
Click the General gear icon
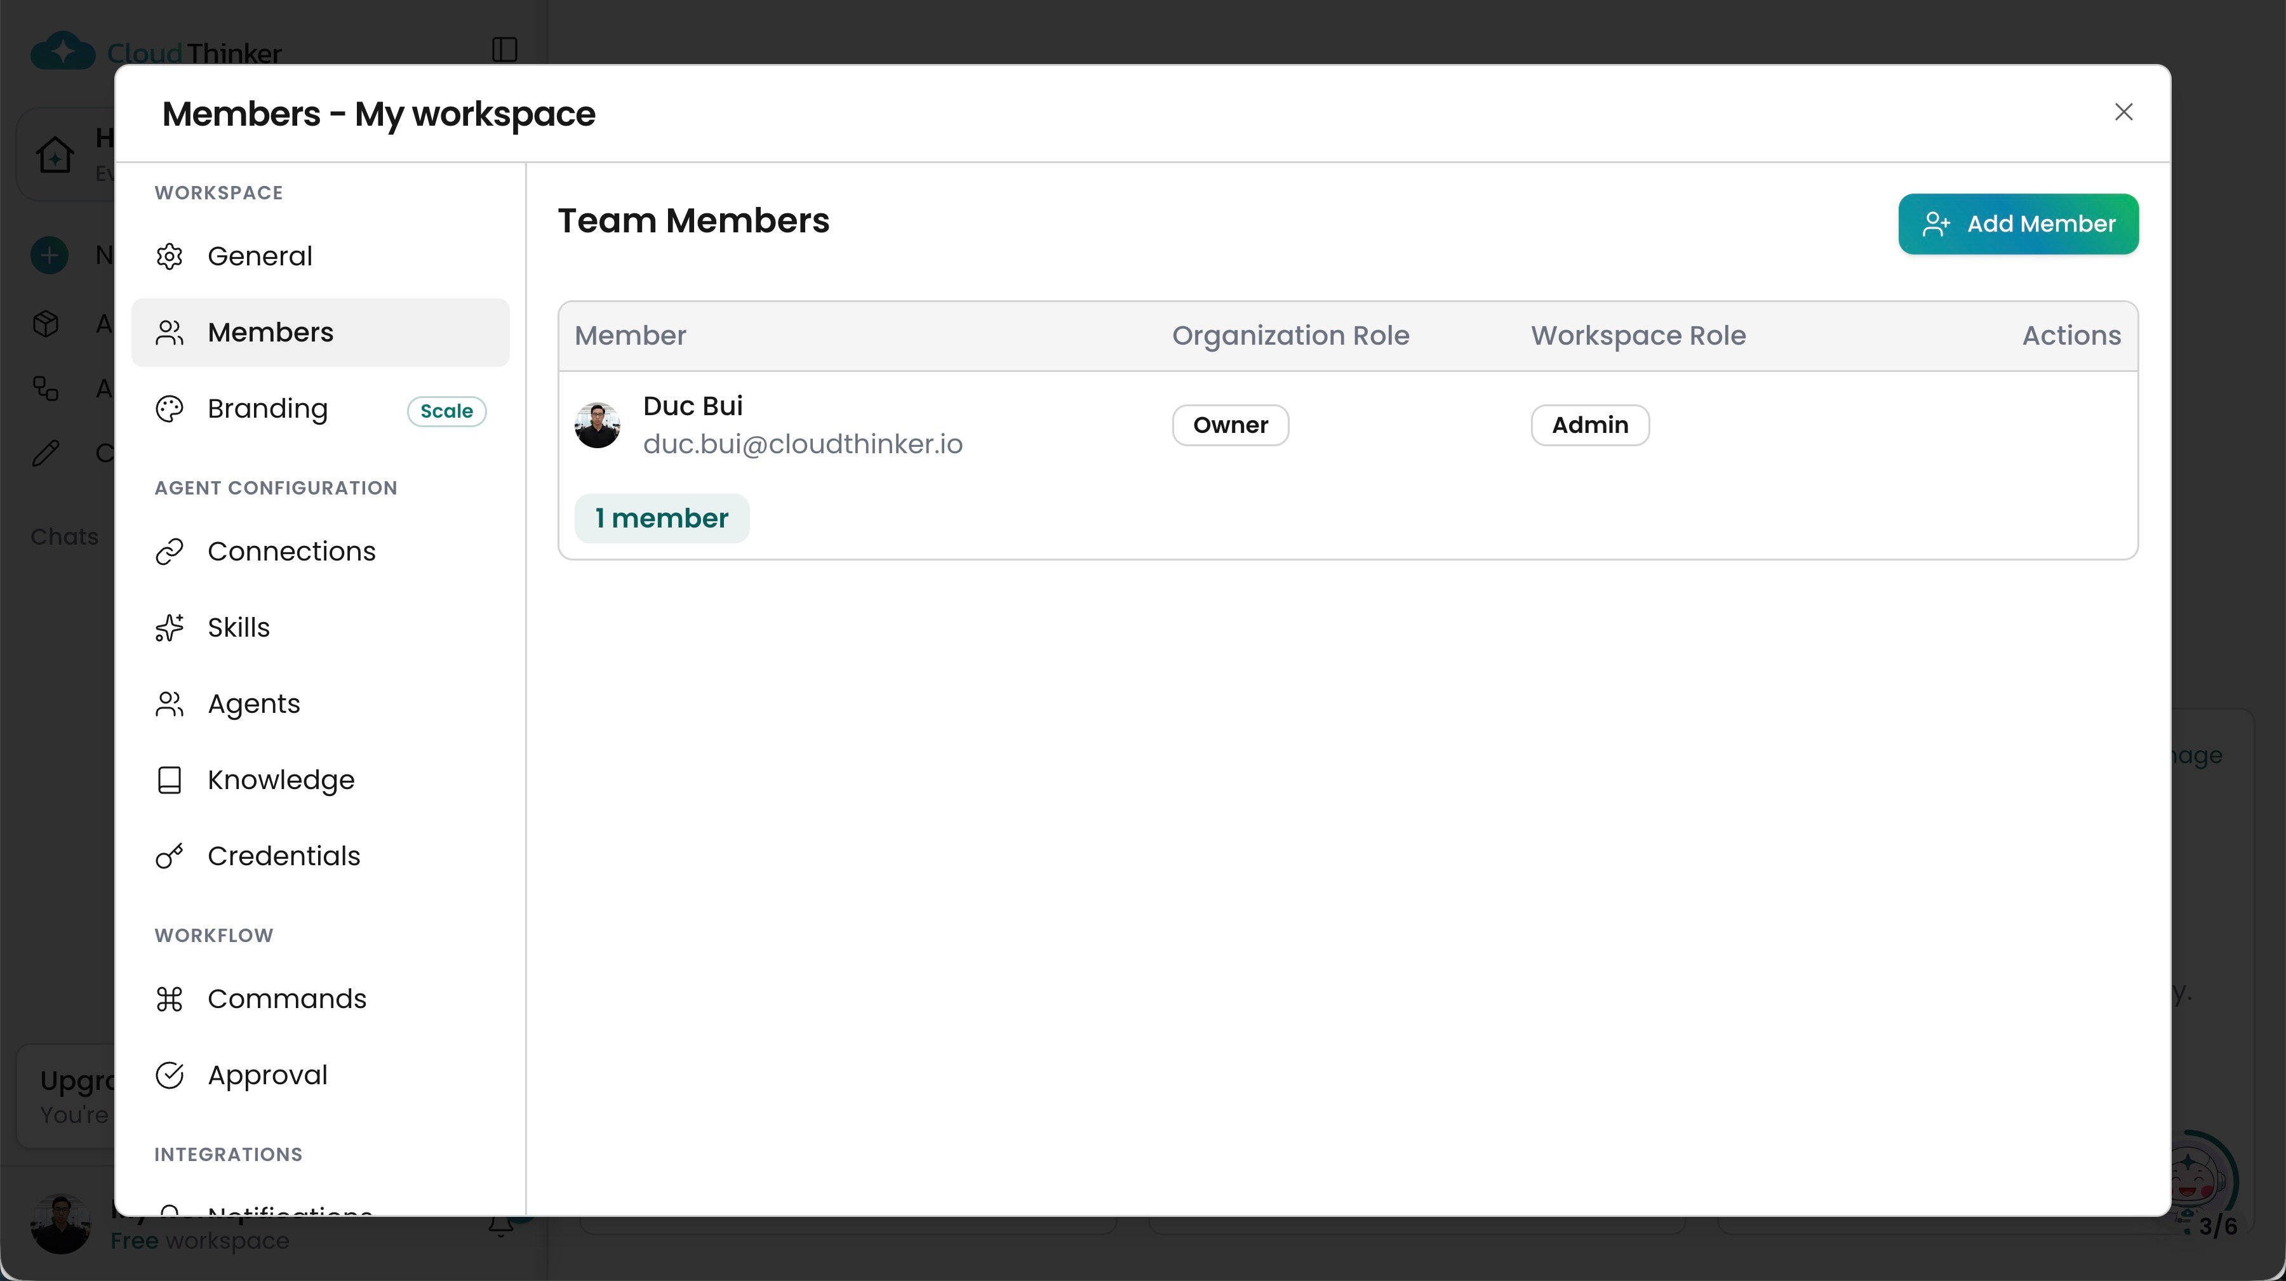(x=170, y=256)
